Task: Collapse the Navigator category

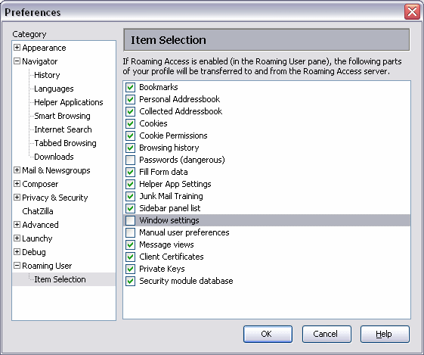Action: point(17,61)
